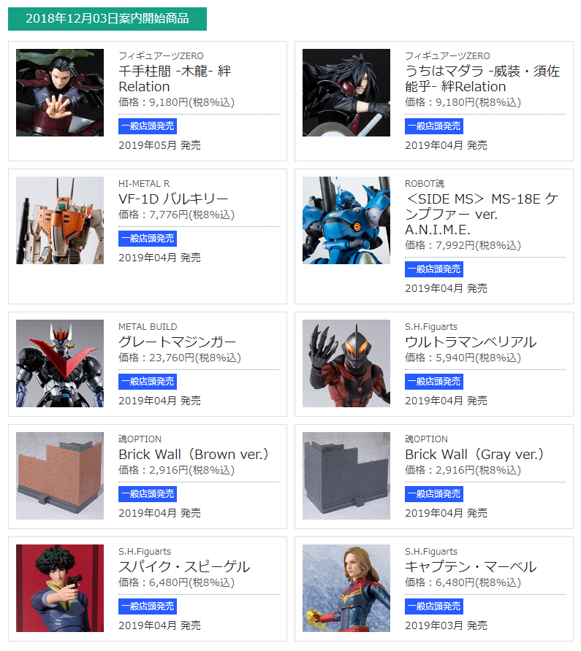
Task: Open Brick Wall (Brown ver.) title link
Action: [x=194, y=455]
